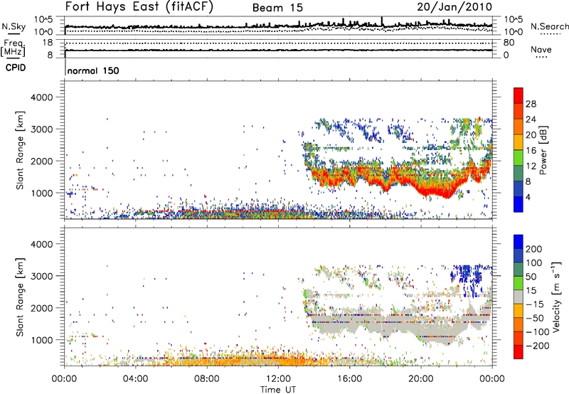This screenshot has width=569, height=394.
Task: Click the "Freq. [MHz]" axis label
Action: tap(13, 48)
